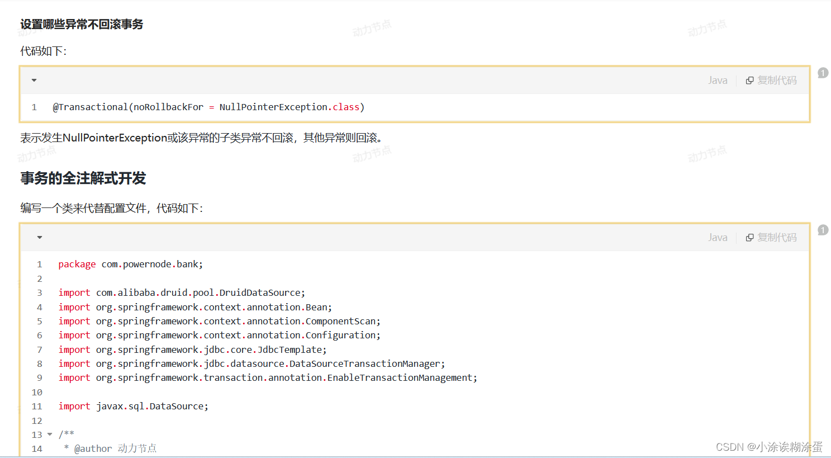Viewport: 831px width, 458px height.
Task: Click line number 1 of the @Transactional block
Action: (x=34, y=107)
